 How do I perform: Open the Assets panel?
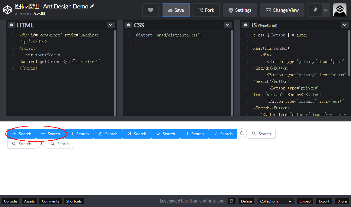coord(29,201)
